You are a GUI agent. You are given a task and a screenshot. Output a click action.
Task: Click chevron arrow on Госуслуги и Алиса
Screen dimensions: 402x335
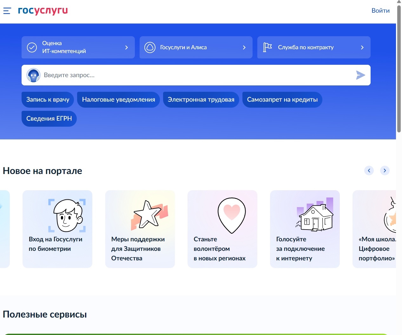click(244, 47)
